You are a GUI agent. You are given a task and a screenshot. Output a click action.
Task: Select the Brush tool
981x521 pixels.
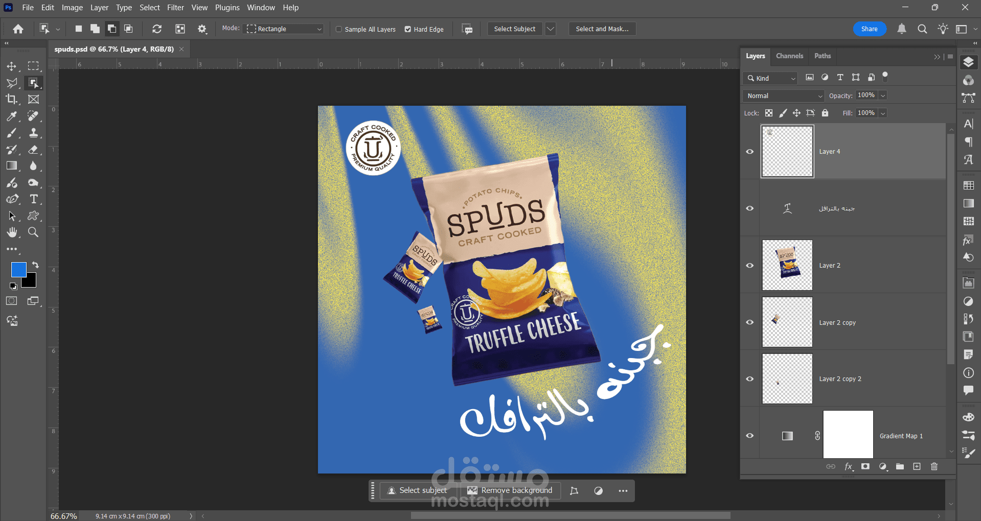click(x=11, y=133)
